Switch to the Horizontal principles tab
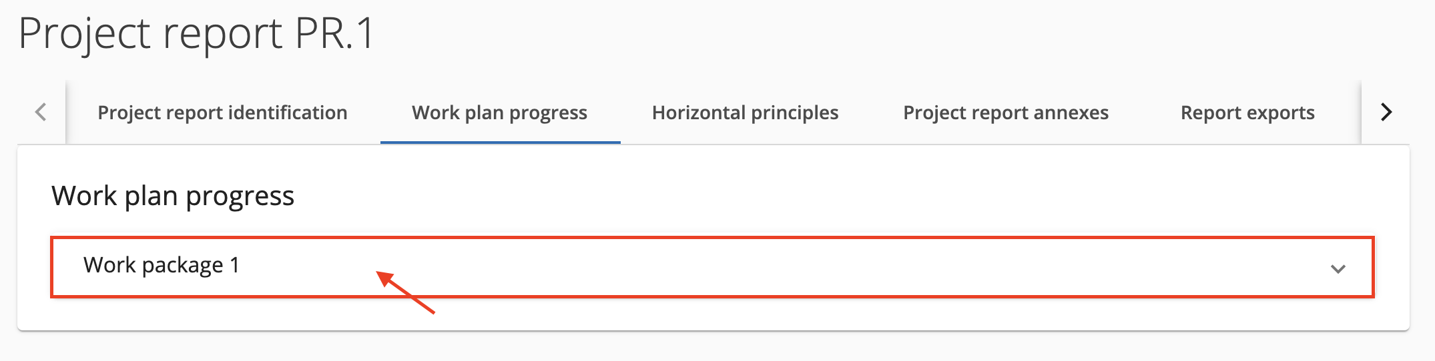The image size is (1435, 361). click(x=745, y=113)
